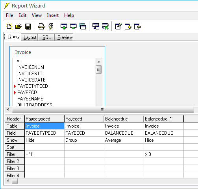The width and height of the screenshot is (198, 189).
Task: Click the add table icon with green plus
Action: point(64,26)
